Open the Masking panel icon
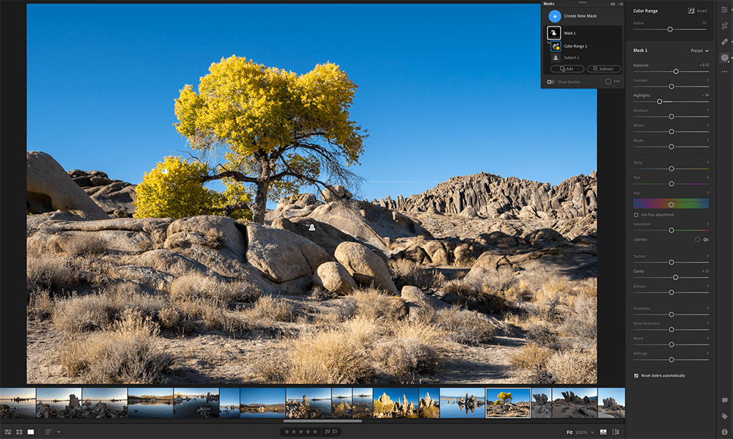The image size is (733, 439). (x=723, y=58)
